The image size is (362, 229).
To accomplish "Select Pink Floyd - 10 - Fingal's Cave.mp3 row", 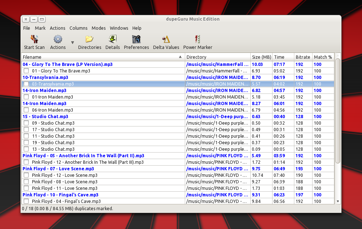I will [x=178, y=195].
